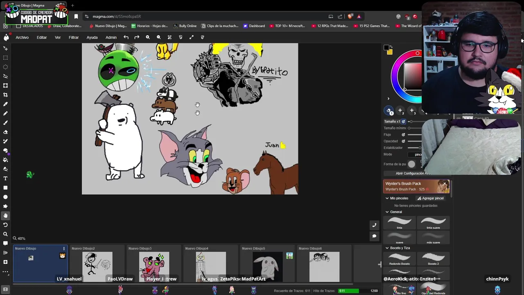Collapse the Boceto y Tiza section
Image resolution: width=524 pixels, height=295 pixels.
click(387, 248)
